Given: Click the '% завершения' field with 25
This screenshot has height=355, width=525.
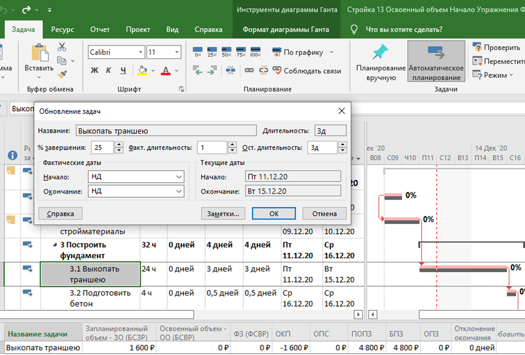Looking at the screenshot, I should 103,147.
